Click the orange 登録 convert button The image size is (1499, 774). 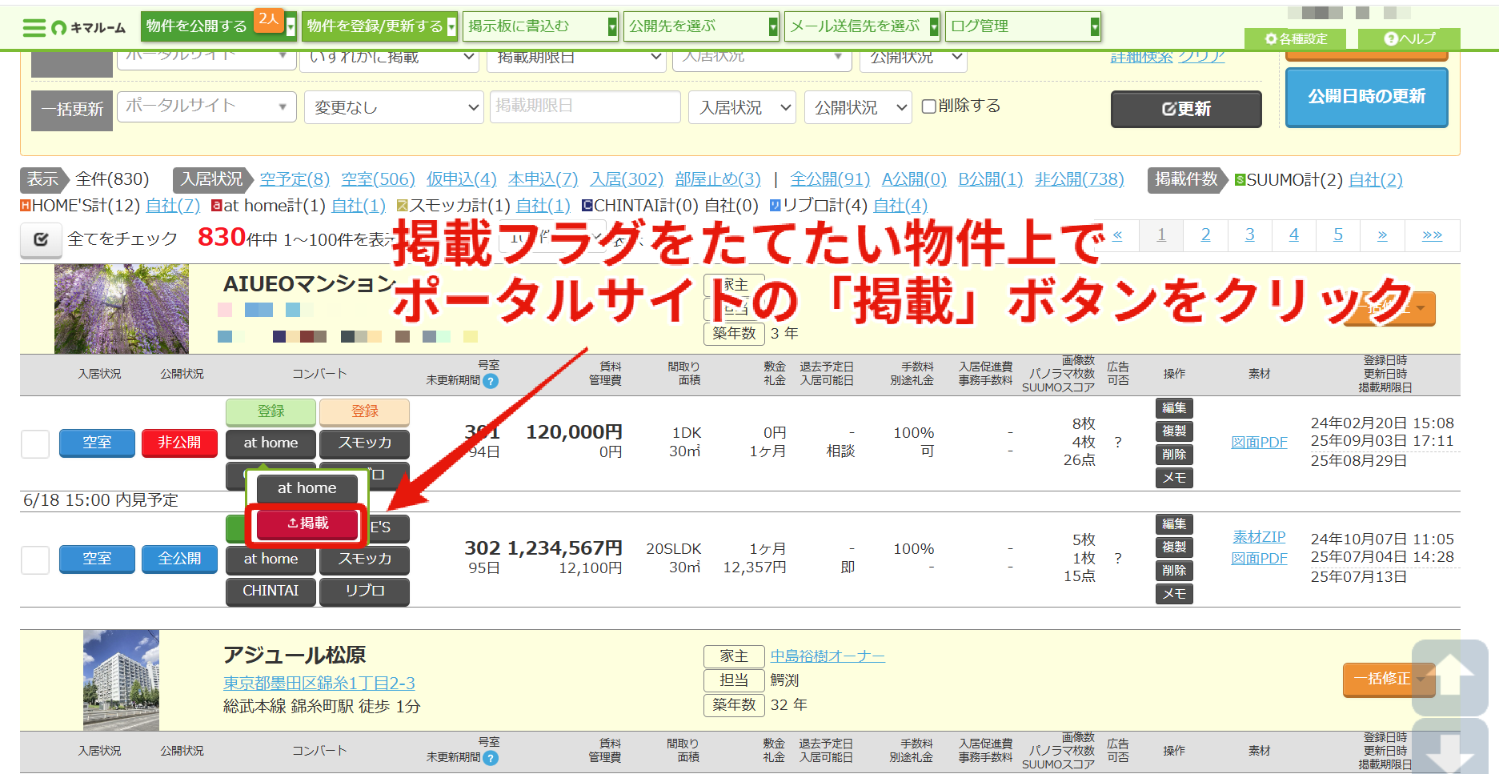point(364,411)
